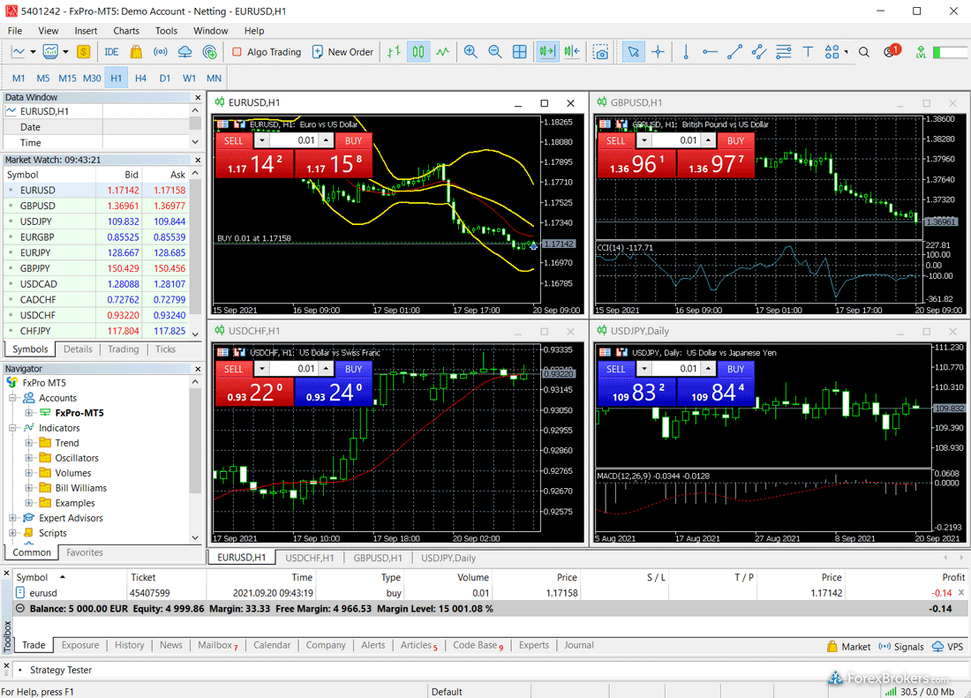971x698 pixels.
Task: Enable candlestick chart display mode
Action: pos(418,52)
